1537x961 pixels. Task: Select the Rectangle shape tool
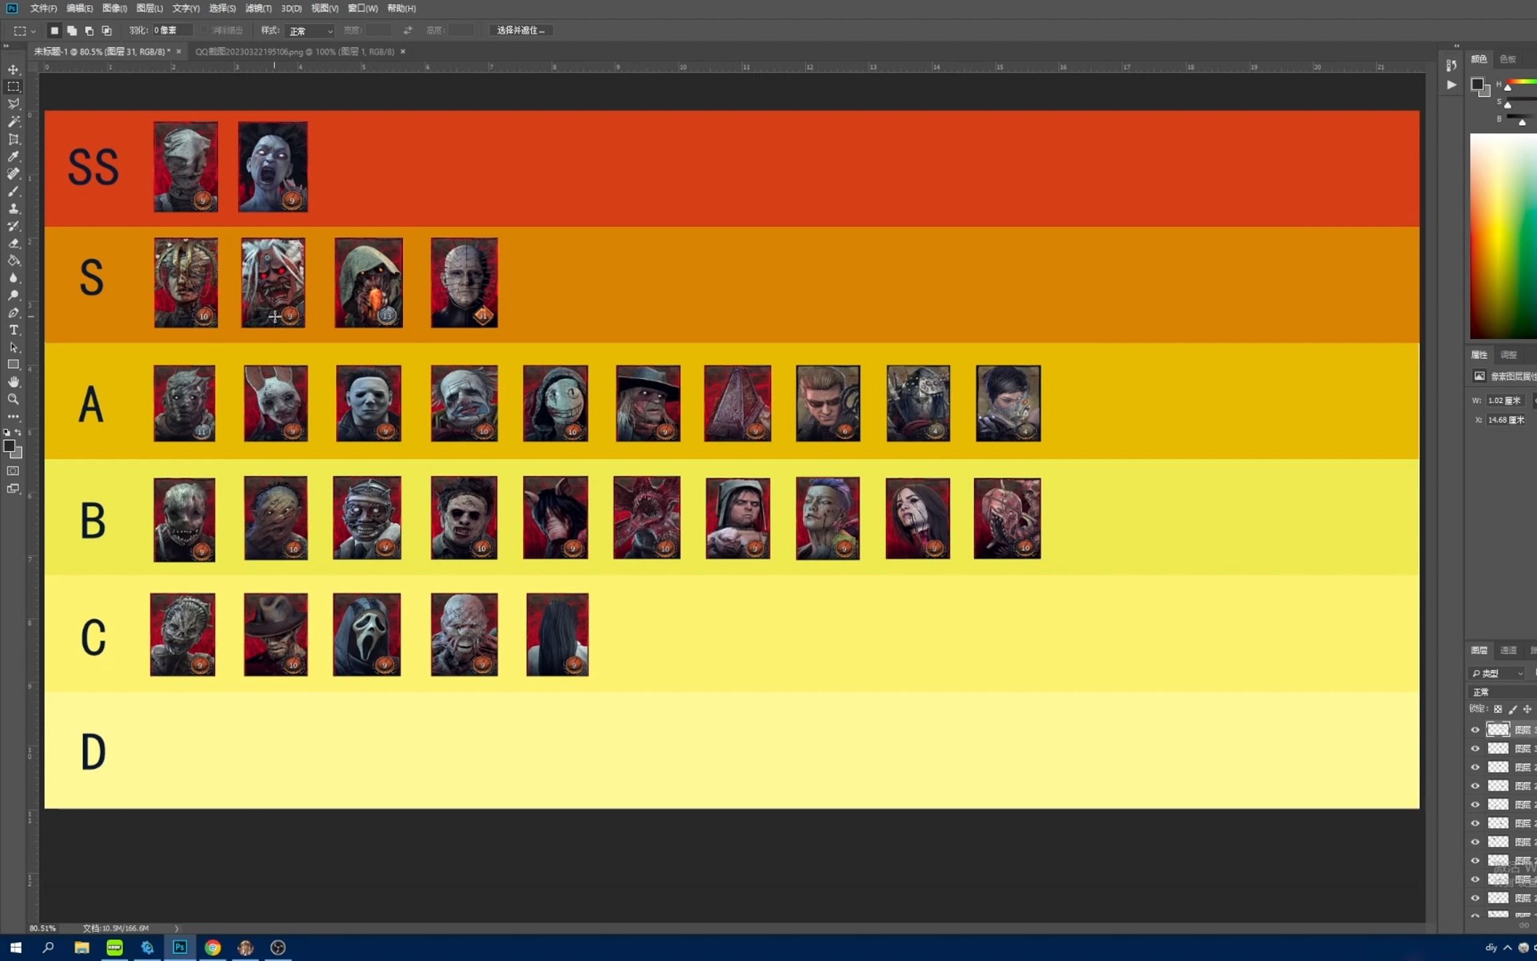(x=13, y=364)
